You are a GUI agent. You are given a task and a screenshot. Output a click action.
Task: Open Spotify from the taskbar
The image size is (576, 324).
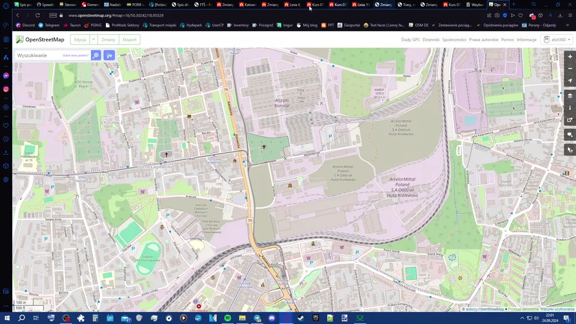228,318
